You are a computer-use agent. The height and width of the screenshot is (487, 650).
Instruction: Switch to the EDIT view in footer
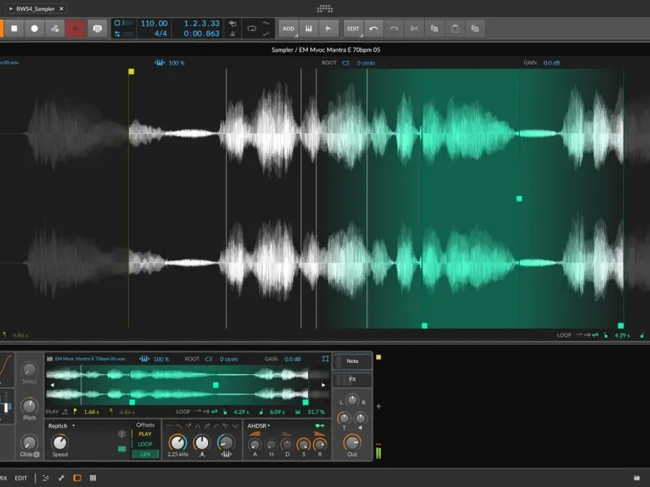coord(20,478)
